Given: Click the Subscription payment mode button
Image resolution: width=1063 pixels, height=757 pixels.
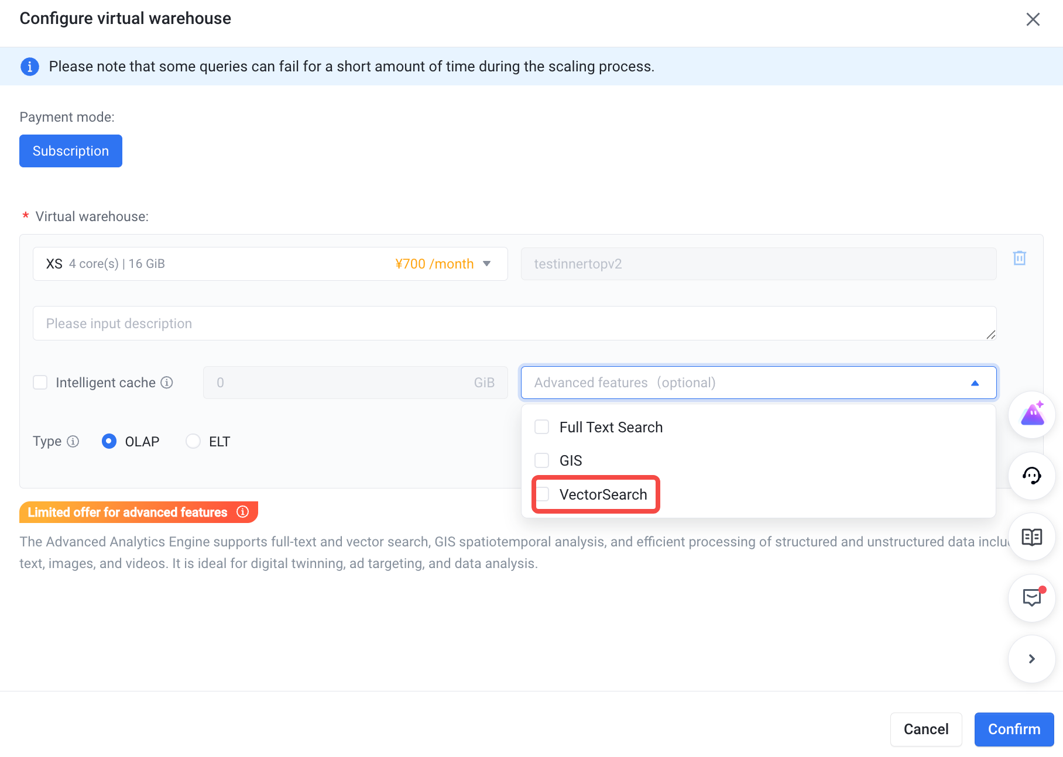Looking at the screenshot, I should (71, 151).
